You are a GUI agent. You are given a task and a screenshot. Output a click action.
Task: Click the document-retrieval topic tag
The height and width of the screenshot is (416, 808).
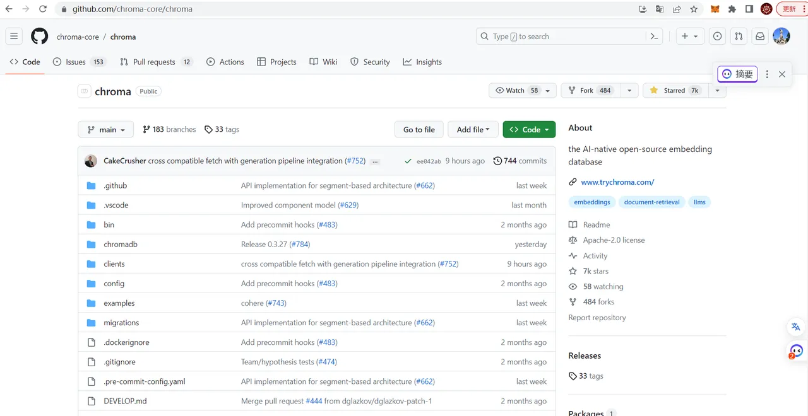651,202
